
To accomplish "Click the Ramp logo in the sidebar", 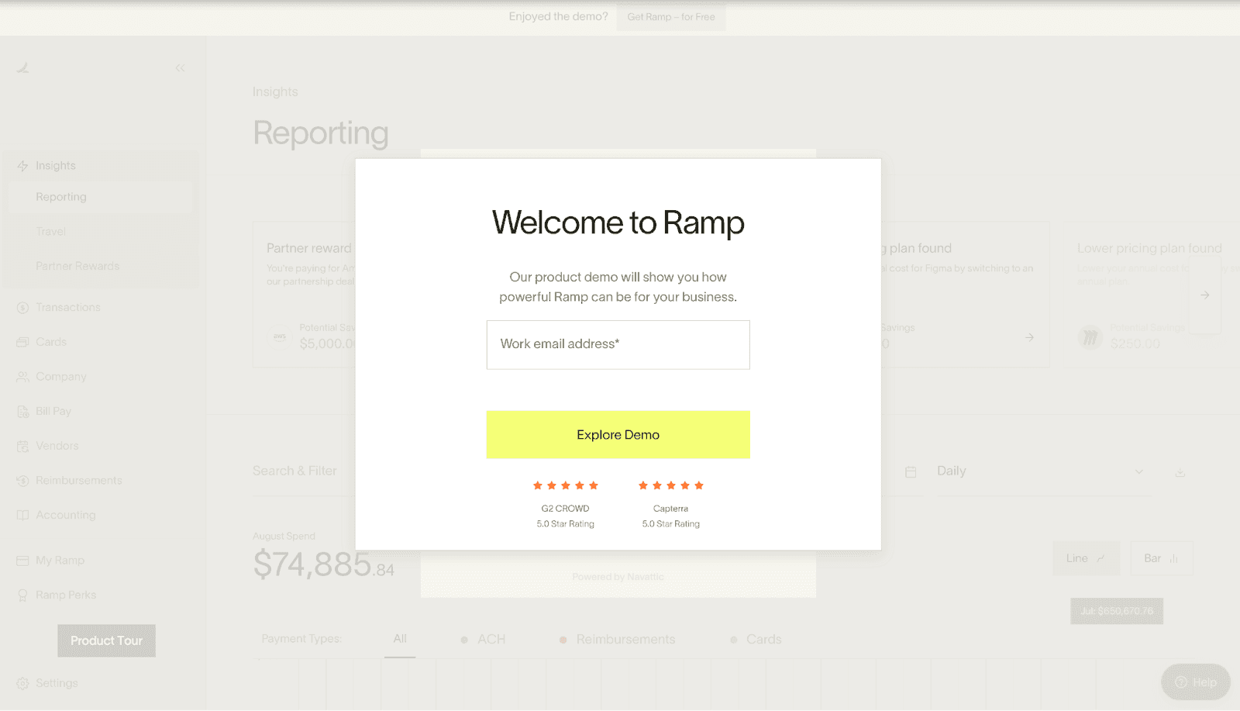I will [23, 68].
